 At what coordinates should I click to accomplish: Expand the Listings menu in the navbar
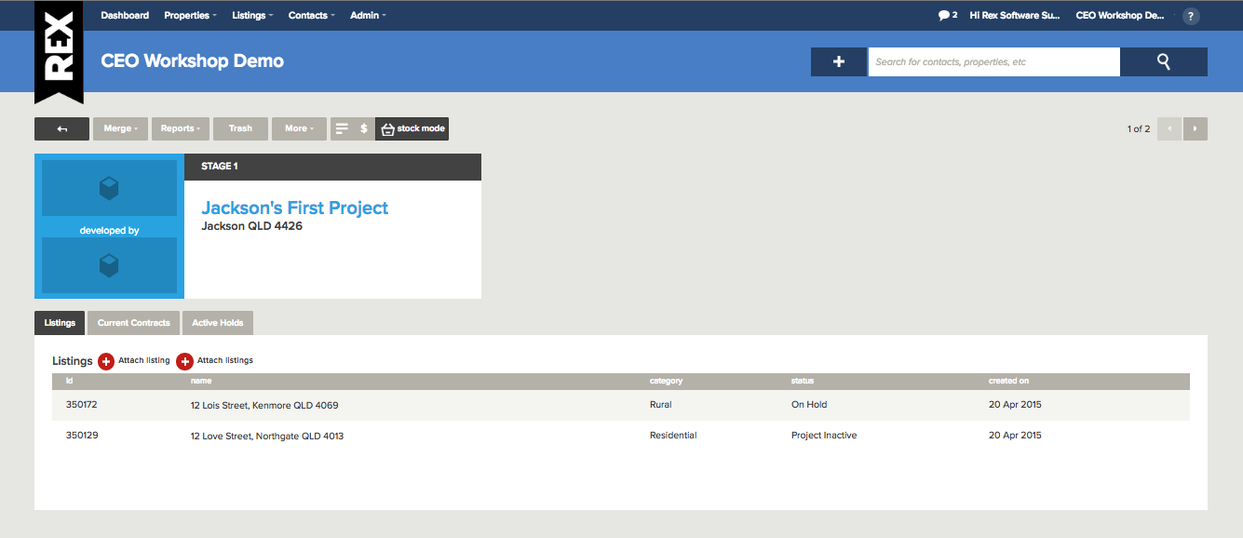pos(252,15)
